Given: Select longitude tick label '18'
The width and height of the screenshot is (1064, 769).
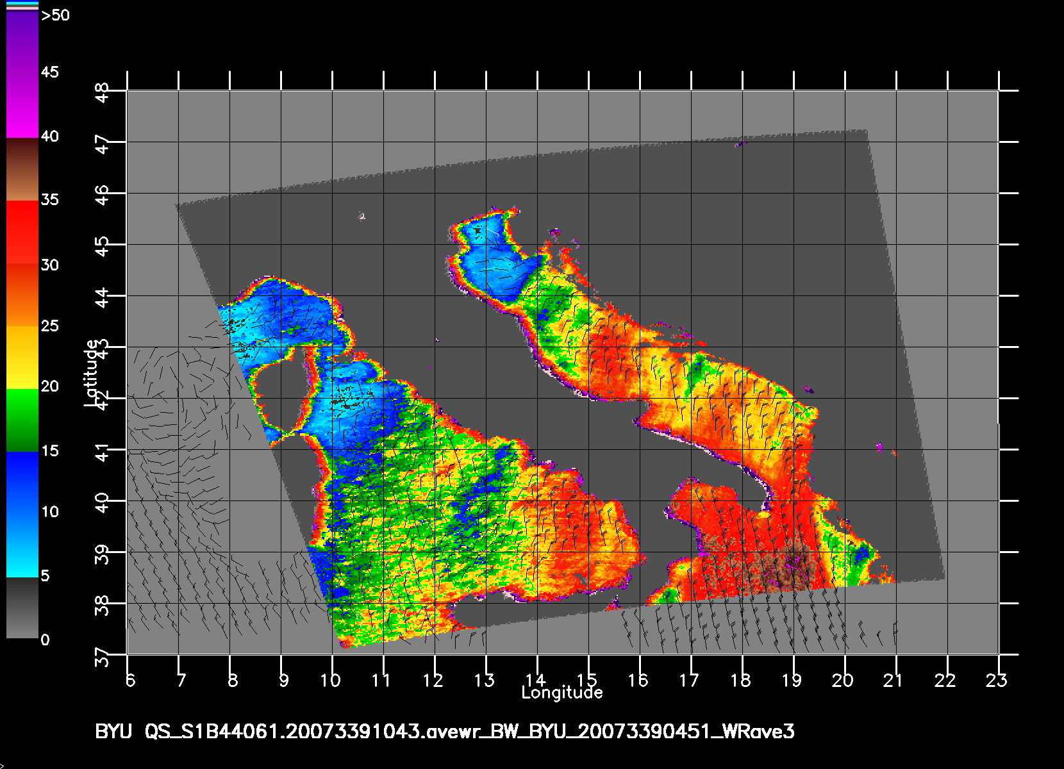Looking at the screenshot, I should [x=741, y=680].
